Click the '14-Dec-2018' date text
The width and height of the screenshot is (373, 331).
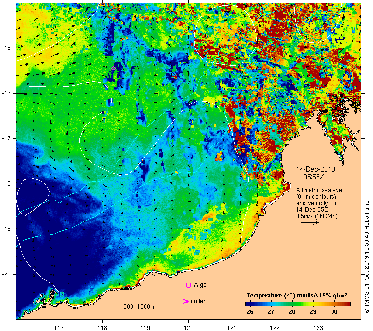pos(316,169)
